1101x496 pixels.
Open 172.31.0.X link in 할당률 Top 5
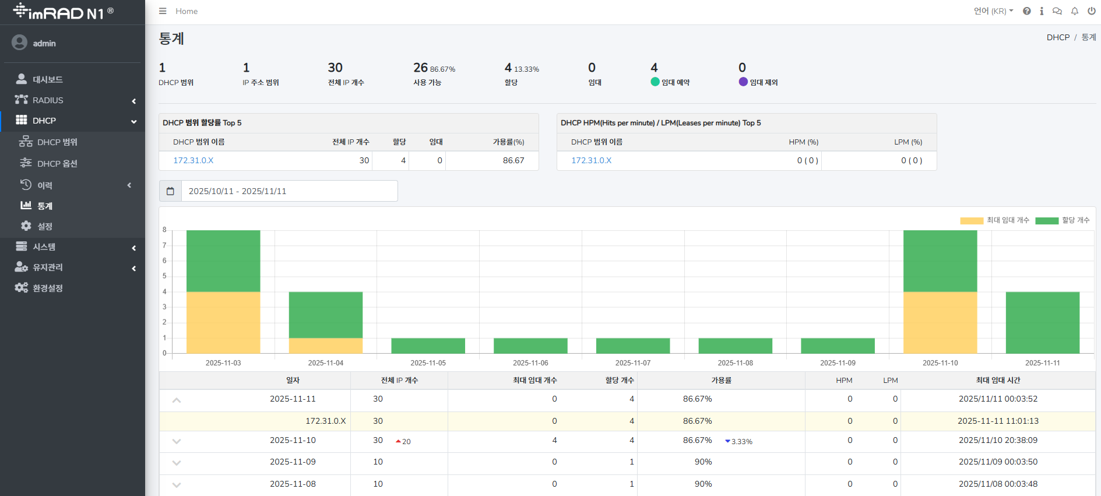tap(194, 160)
